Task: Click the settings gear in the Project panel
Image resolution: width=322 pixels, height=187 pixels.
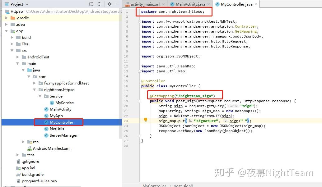Action: 109,4
